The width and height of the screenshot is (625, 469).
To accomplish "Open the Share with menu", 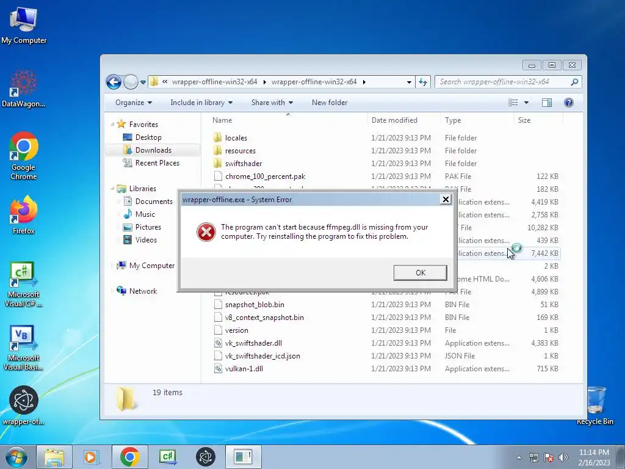I will click(272, 103).
